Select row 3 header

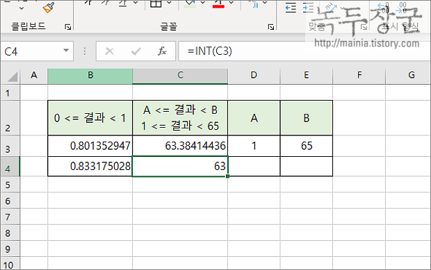point(10,146)
